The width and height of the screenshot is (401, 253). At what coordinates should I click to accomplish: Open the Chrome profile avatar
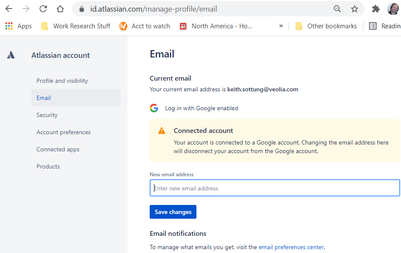click(x=393, y=9)
